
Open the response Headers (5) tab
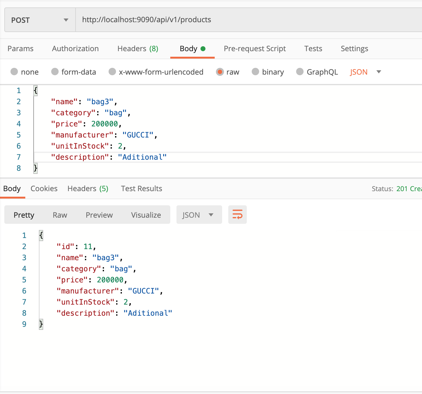pyautogui.click(x=88, y=189)
